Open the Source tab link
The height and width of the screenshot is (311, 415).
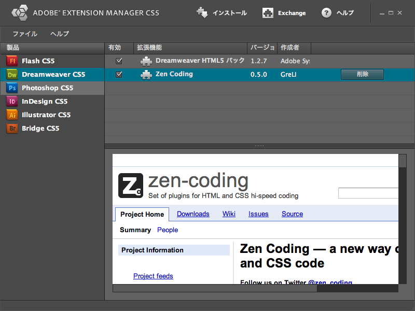(292, 214)
